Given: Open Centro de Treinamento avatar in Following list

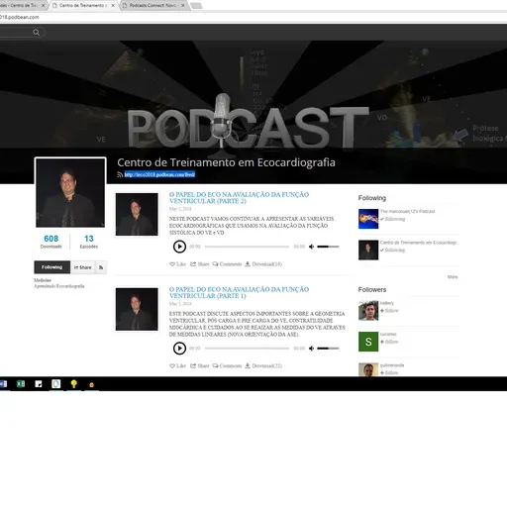Looking at the screenshot, I should coord(368,250).
